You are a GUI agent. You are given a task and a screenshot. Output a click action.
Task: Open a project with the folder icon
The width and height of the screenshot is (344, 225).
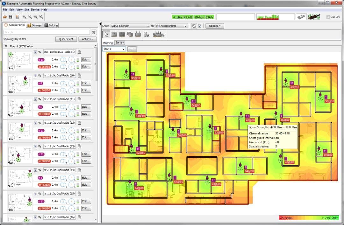[5, 17]
